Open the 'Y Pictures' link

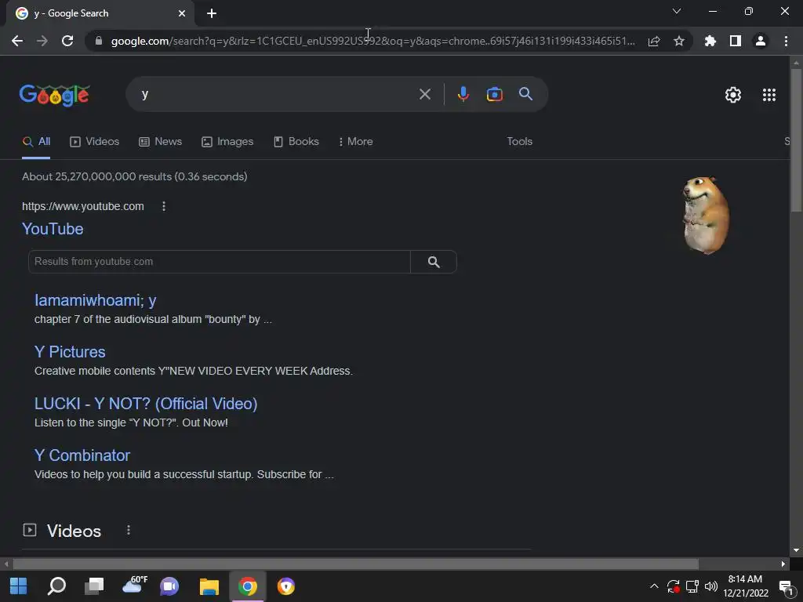pyautogui.click(x=70, y=352)
